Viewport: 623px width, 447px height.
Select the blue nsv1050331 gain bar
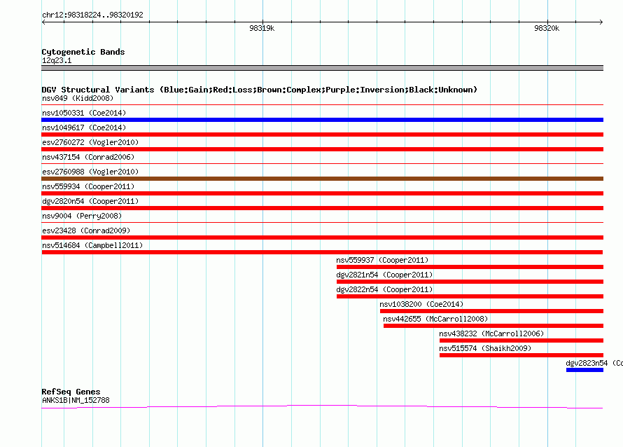322,120
